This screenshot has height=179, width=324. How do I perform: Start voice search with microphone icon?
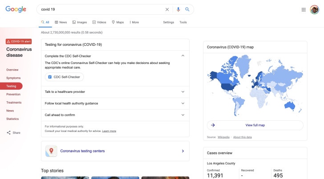pos(178,9)
